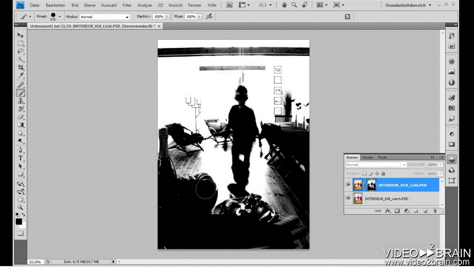Toggle Quick Mask mode

tap(20, 233)
